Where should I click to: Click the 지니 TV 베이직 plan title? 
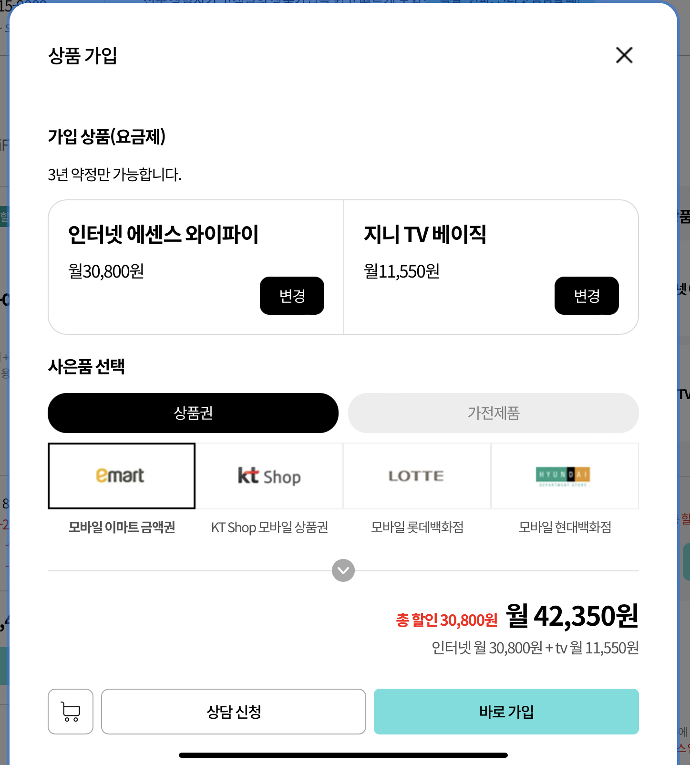click(x=425, y=235)
